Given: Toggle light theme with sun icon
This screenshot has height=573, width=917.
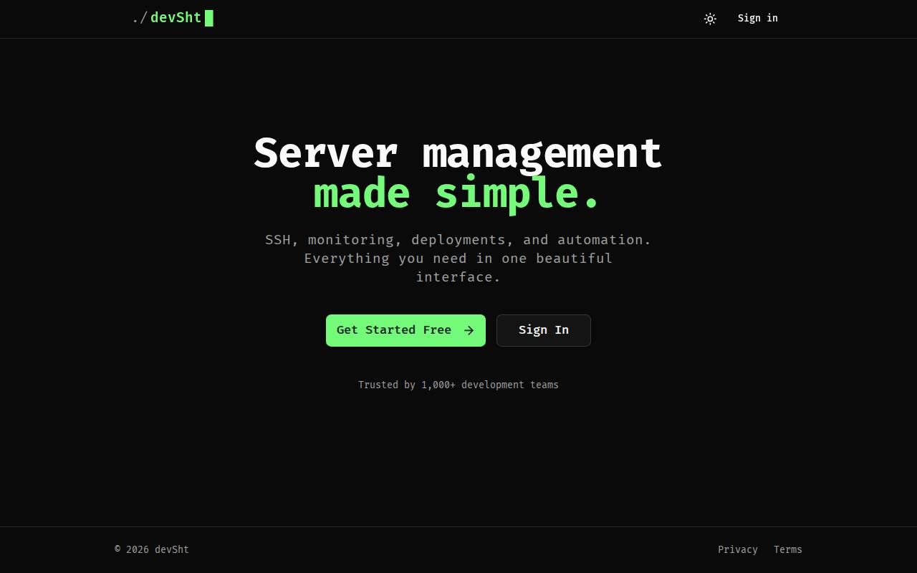Looking at the screenshot, I should pyautogui.click(x=710, y=19).
